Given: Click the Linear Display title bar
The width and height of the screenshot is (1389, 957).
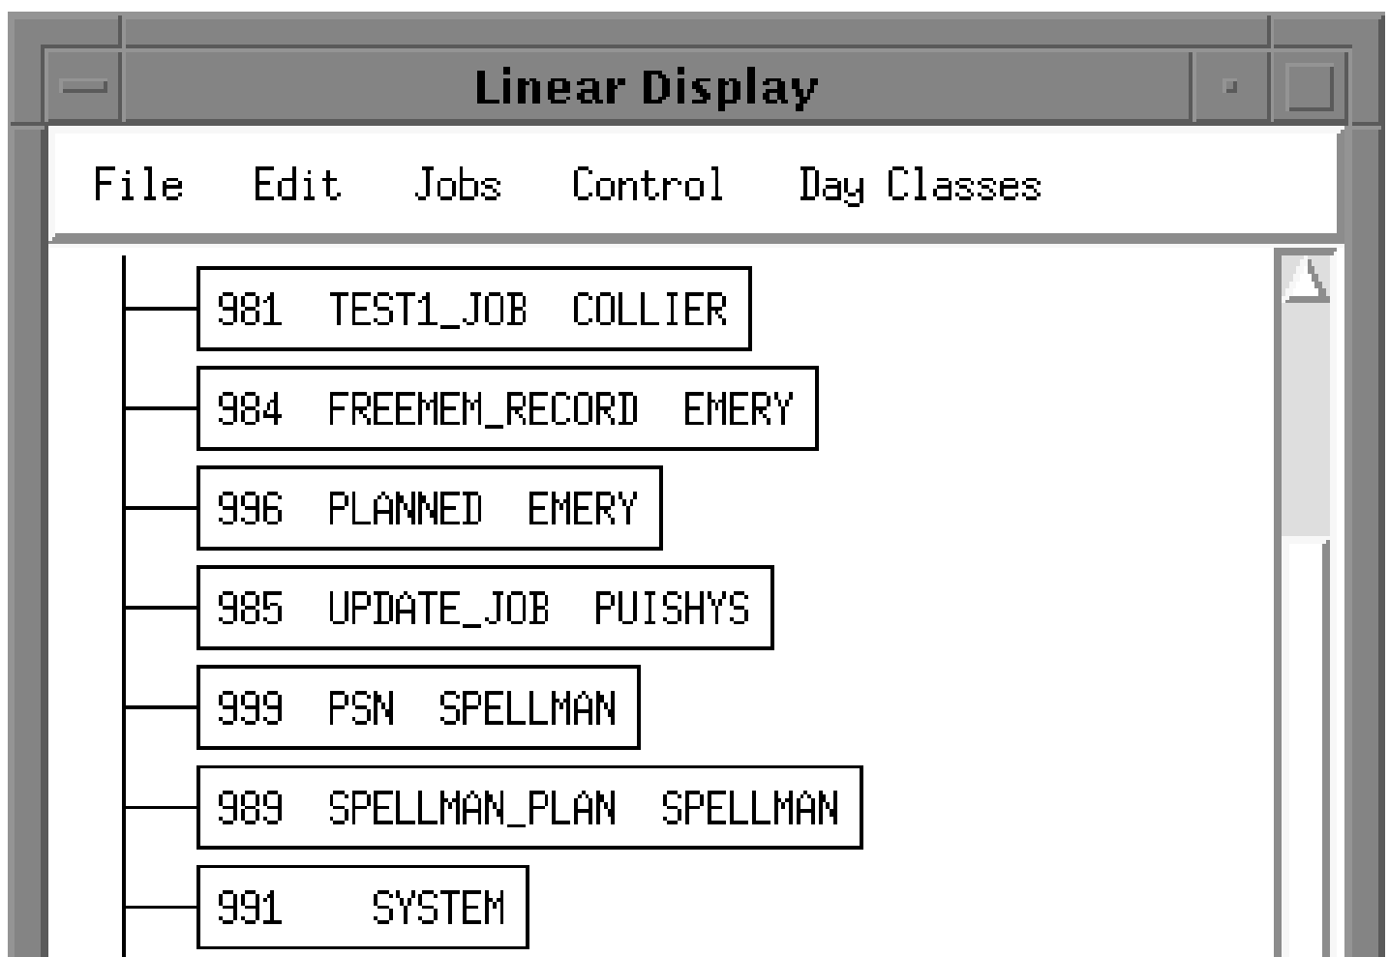Looking at the screenshot, I should tap(646, 86).
